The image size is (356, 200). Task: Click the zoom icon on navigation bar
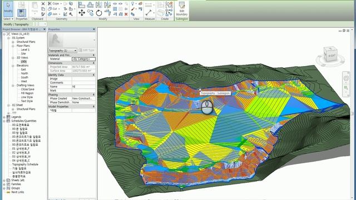[x=346, y=88]
